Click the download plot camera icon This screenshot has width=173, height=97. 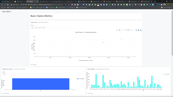tap(117, 30)
